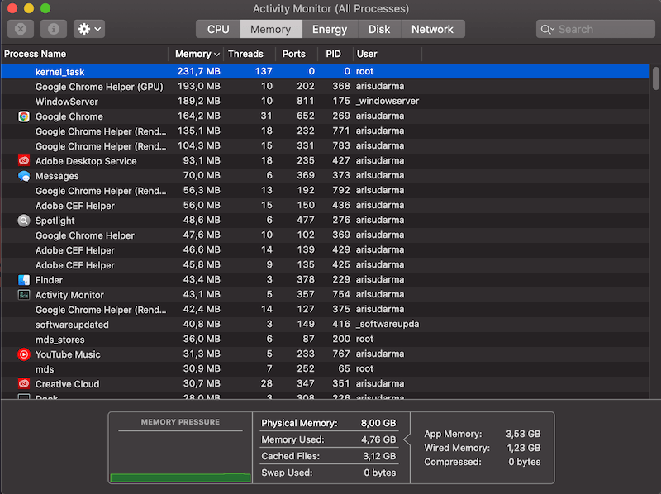Open the Inspect process info icon
This screenshot has width=661, height=494.
pos(54,29)
